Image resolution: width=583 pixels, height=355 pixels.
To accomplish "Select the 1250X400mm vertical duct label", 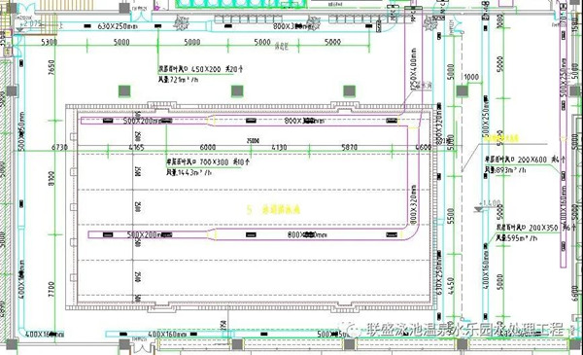I will [x=414, y=69].
